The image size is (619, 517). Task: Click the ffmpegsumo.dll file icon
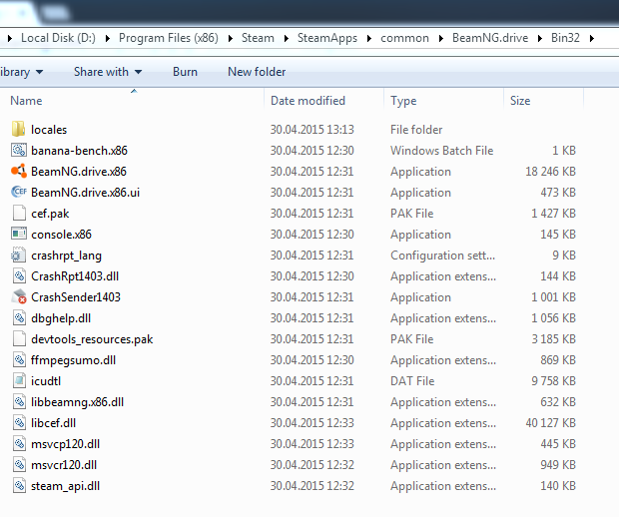pos(19,359)
